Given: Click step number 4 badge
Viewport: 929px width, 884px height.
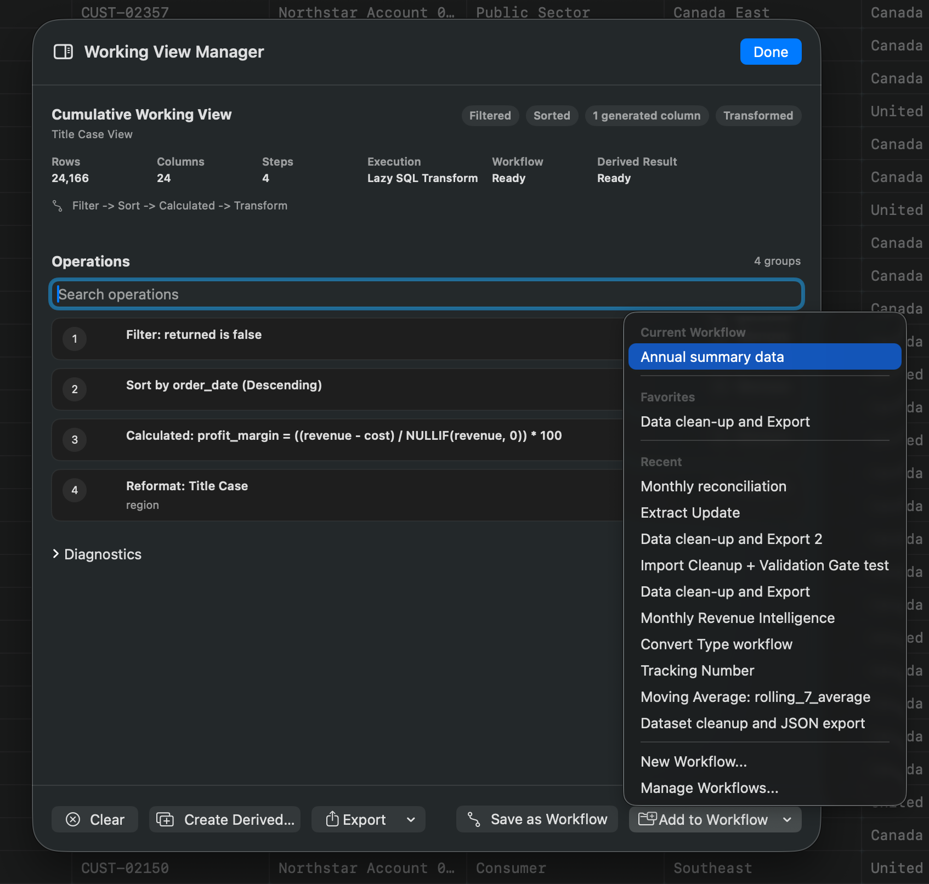Looking at the screenshot, I should pos(75,490).
